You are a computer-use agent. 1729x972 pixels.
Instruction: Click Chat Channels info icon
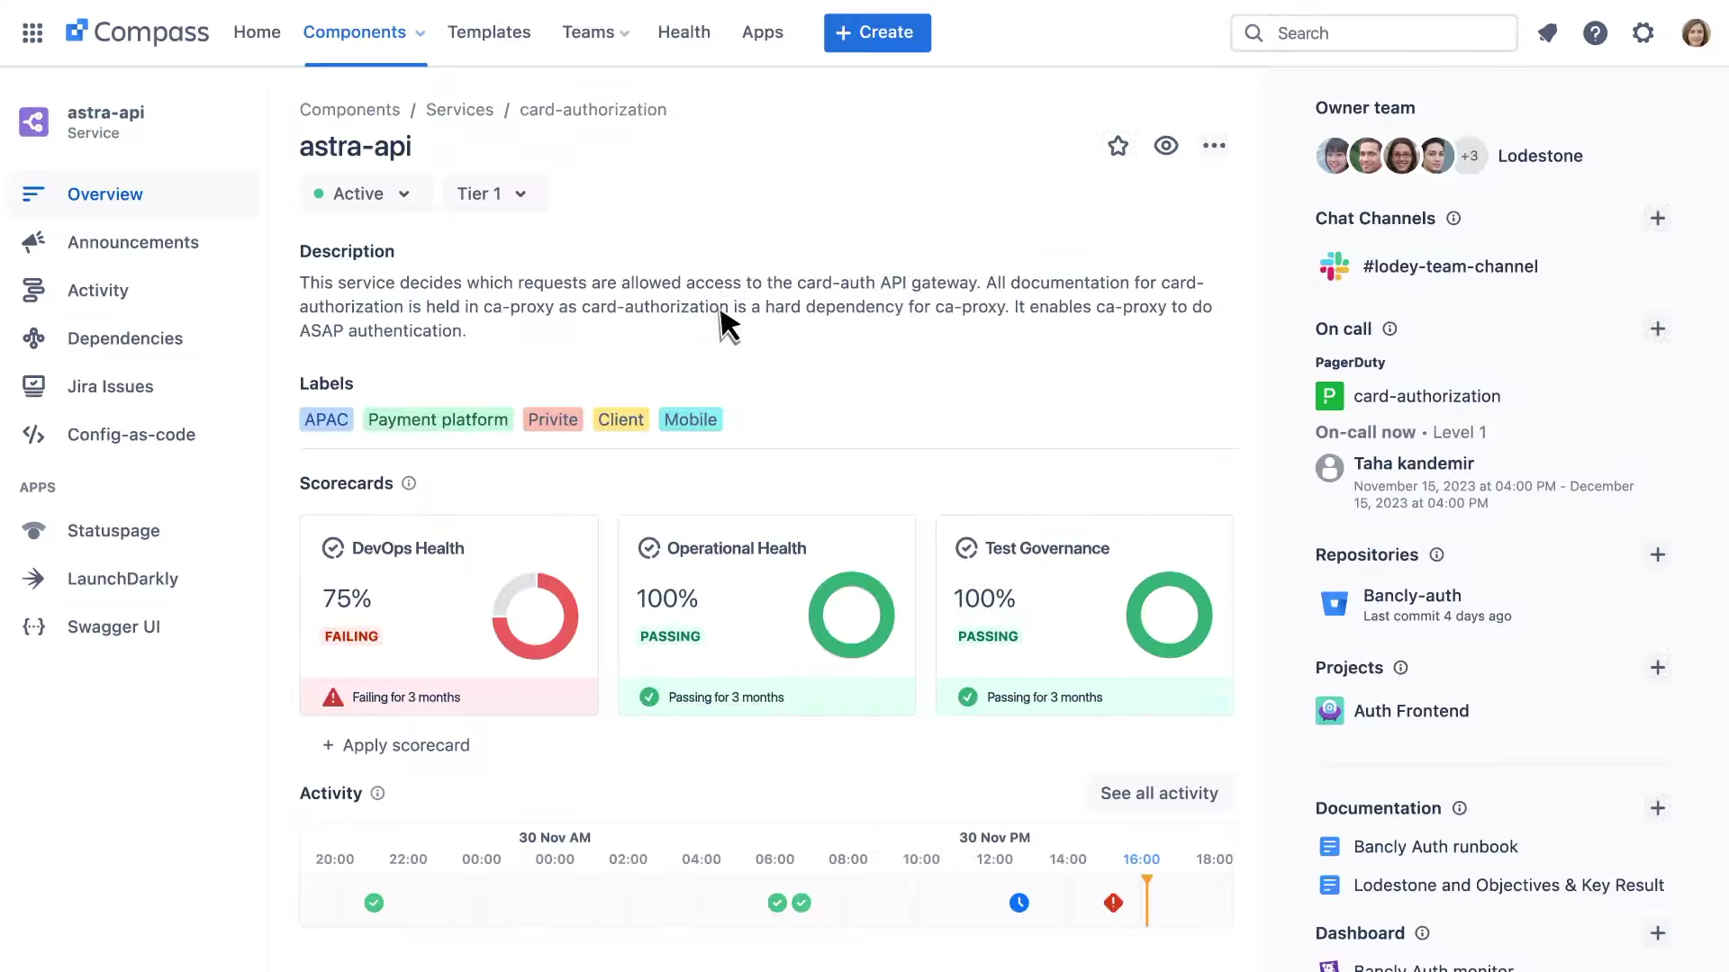(x=1453, y=218)
